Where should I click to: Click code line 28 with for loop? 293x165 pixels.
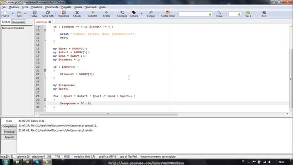click(x=94, y=96)
